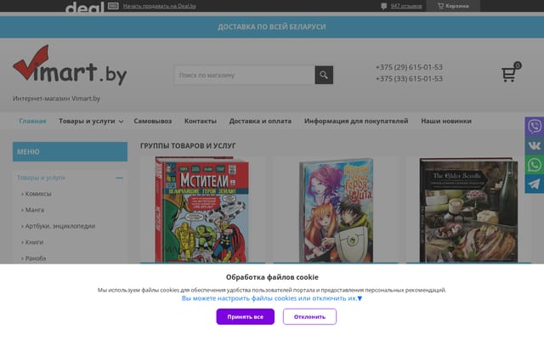Decline cookies with Отклонить button
This screenshot has height=340, width=544.
coord(309,317)
